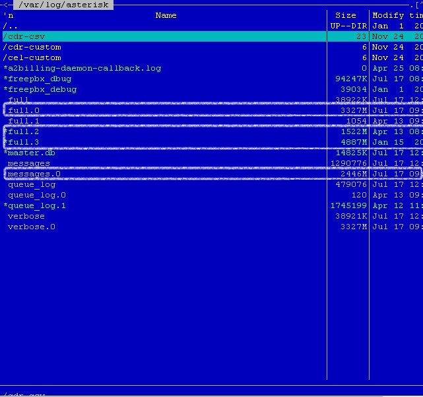Click the panel history back arrow
This screenshot has height=397, width=423.
pyautogui.click(x=5, y=5)
